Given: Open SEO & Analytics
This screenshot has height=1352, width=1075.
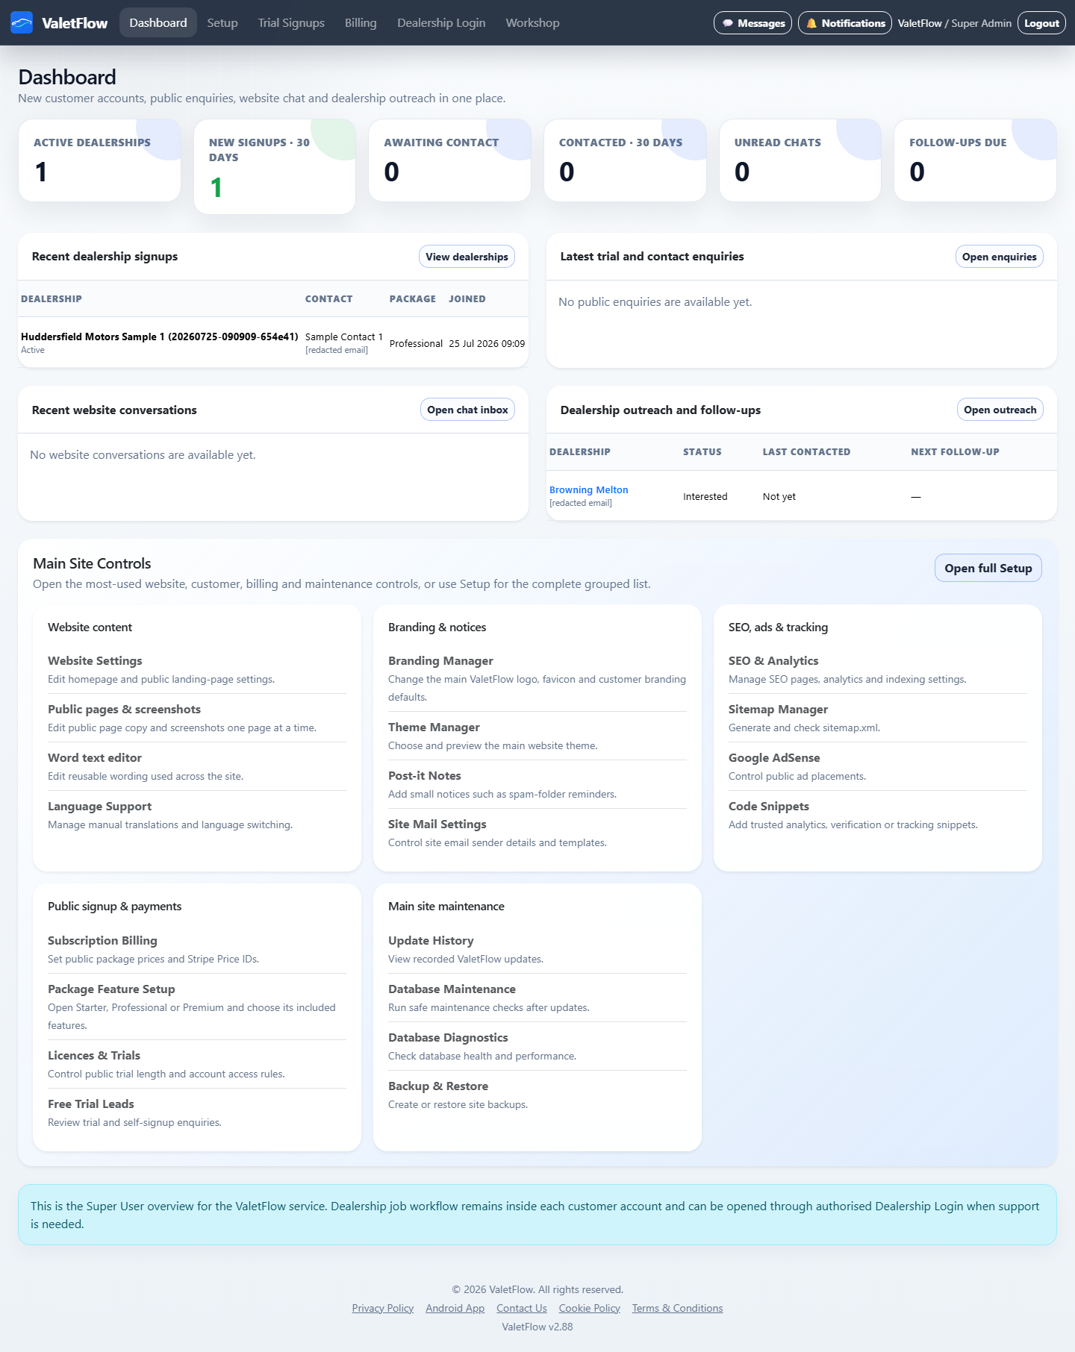Looking at the screenshot, I should (773, 661).
